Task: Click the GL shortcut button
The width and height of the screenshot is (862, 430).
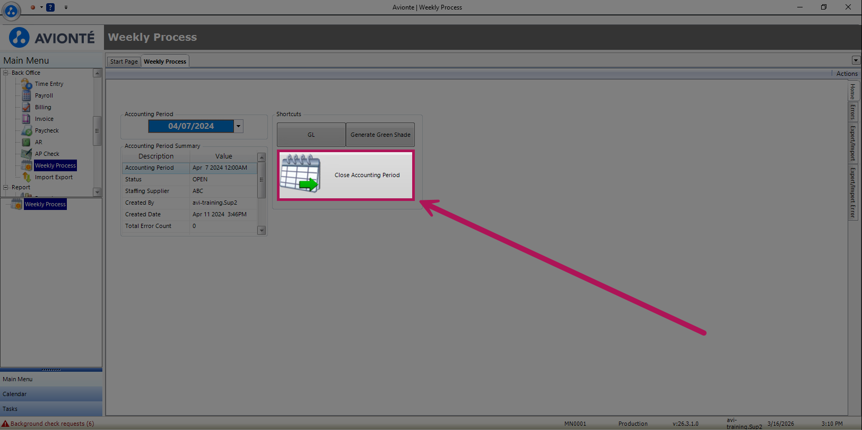Action: 311,135
